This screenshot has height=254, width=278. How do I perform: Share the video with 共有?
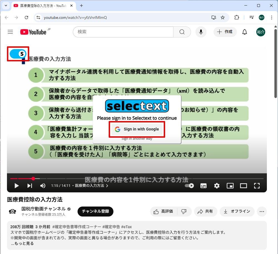(205, 211)
